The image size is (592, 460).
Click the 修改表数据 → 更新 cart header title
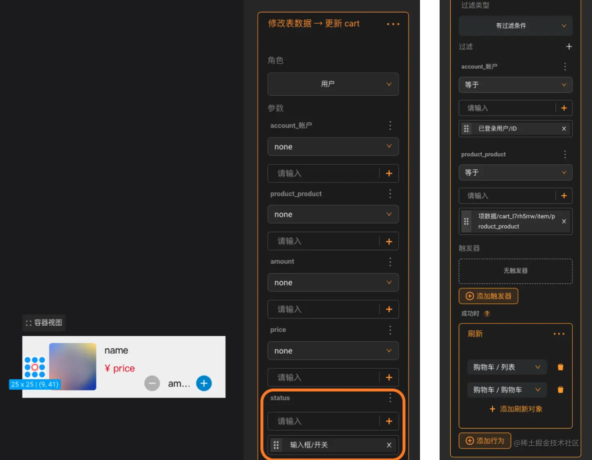[314, 24]
